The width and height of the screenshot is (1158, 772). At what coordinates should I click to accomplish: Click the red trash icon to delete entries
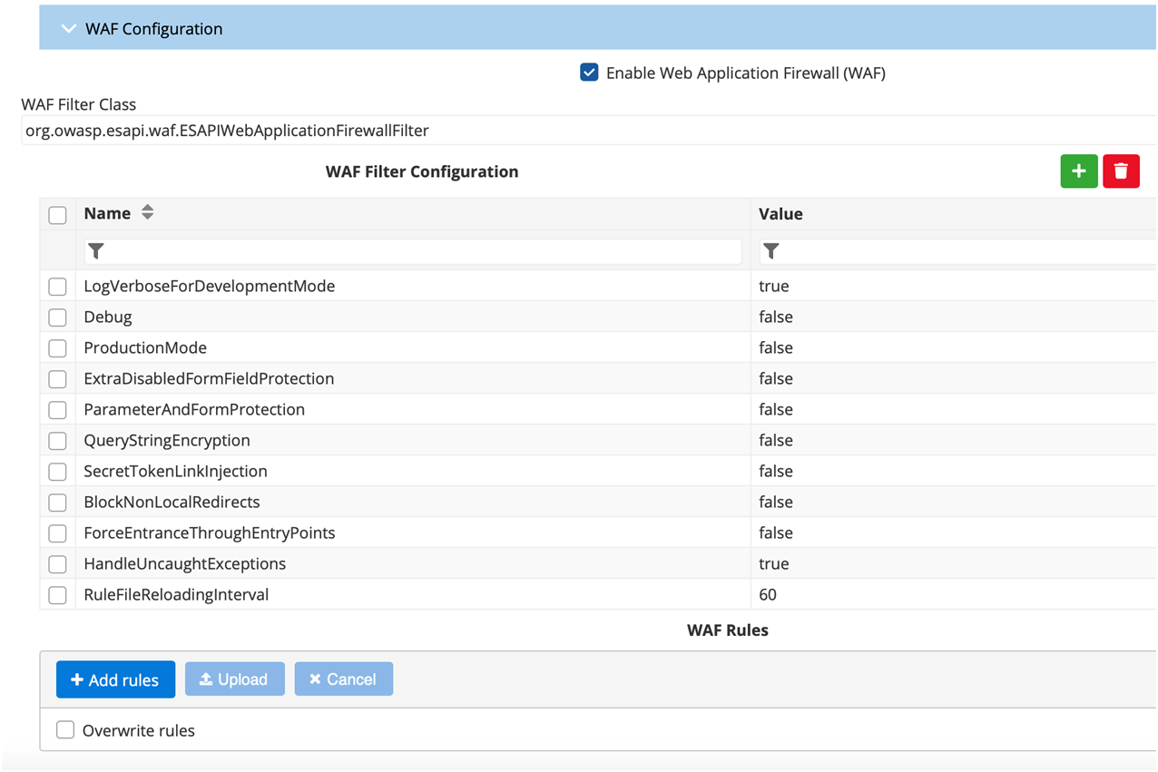(1121, 171)
